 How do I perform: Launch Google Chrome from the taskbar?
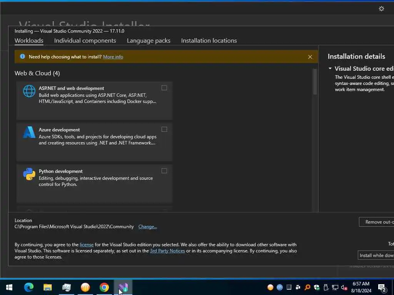click(x=104, y=287)
